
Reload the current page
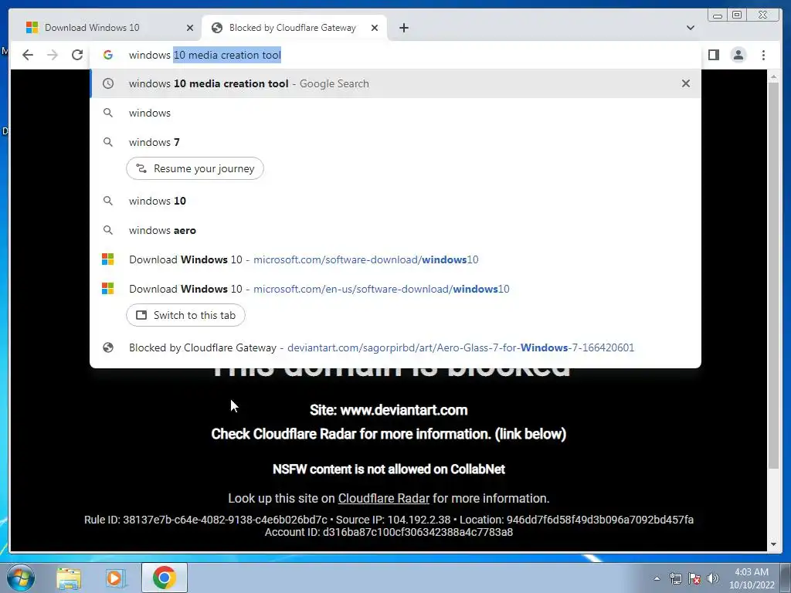click(77, 55)
